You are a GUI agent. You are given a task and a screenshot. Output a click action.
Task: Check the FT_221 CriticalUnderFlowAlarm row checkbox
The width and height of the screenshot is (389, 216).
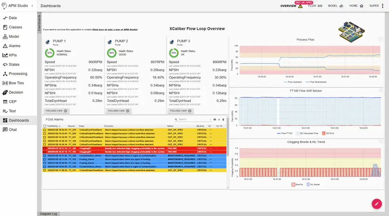point(45,137)
